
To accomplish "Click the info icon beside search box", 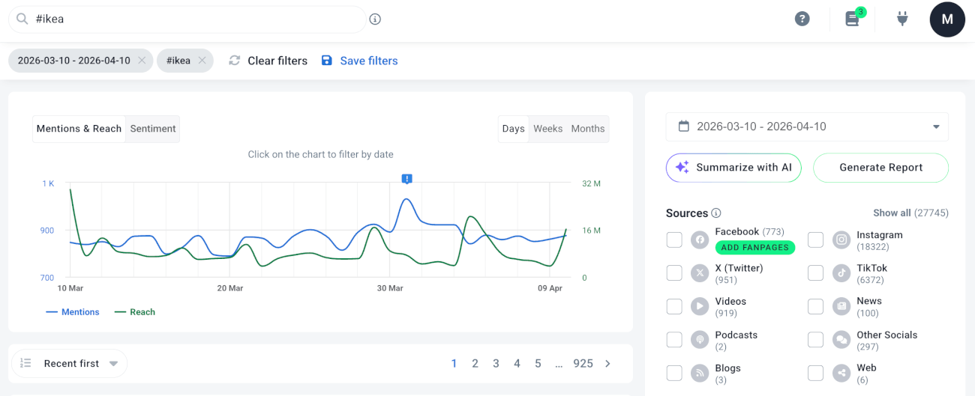I will tap(375, 19).
